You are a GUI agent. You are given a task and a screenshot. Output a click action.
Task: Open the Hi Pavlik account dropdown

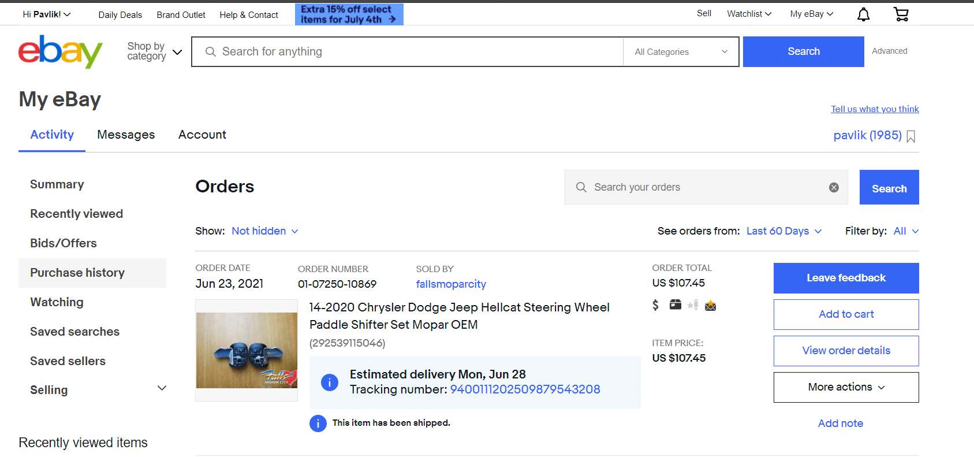47,14
